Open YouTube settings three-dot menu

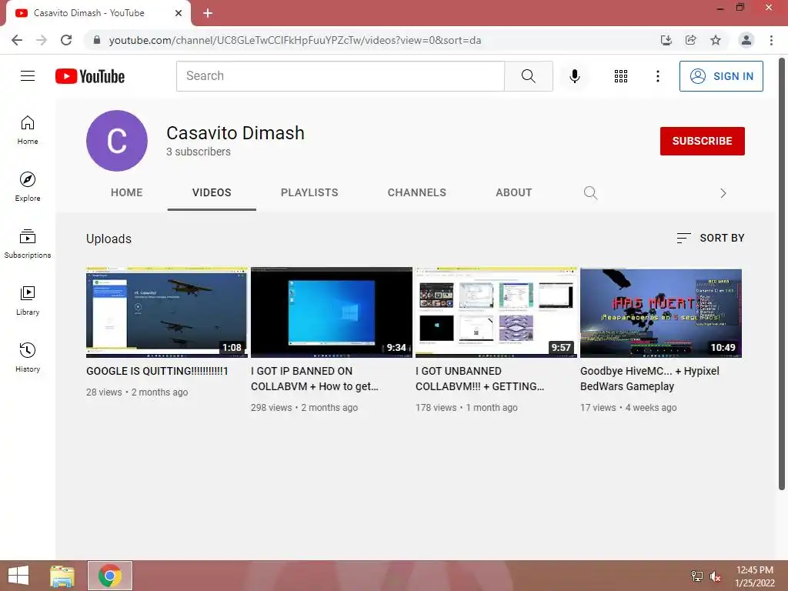coord(657,76)
